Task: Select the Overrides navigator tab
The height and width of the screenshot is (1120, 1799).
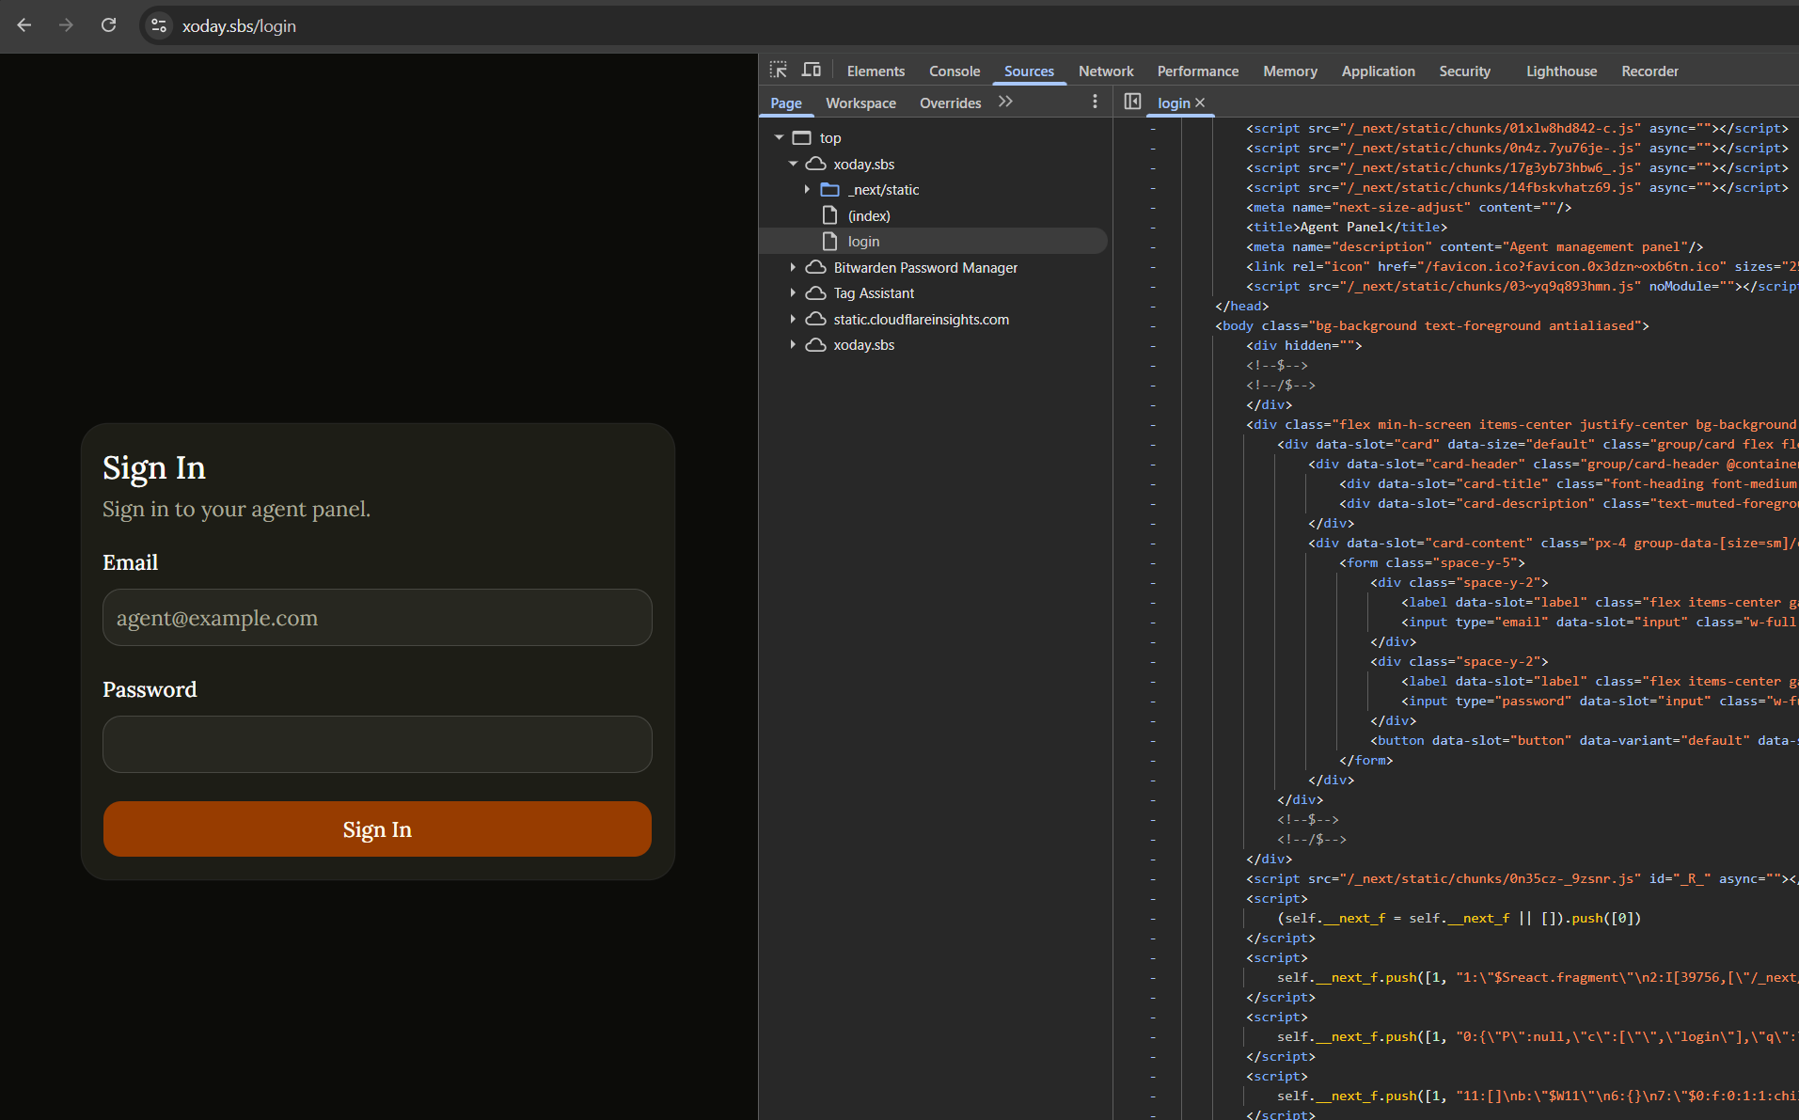Action: [x=950, y=103]
